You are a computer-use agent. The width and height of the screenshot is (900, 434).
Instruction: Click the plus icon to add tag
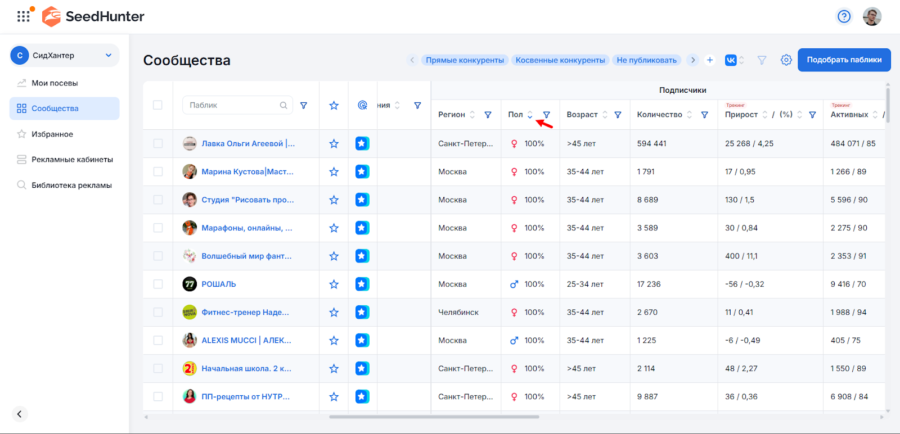(x=710, y=60)
